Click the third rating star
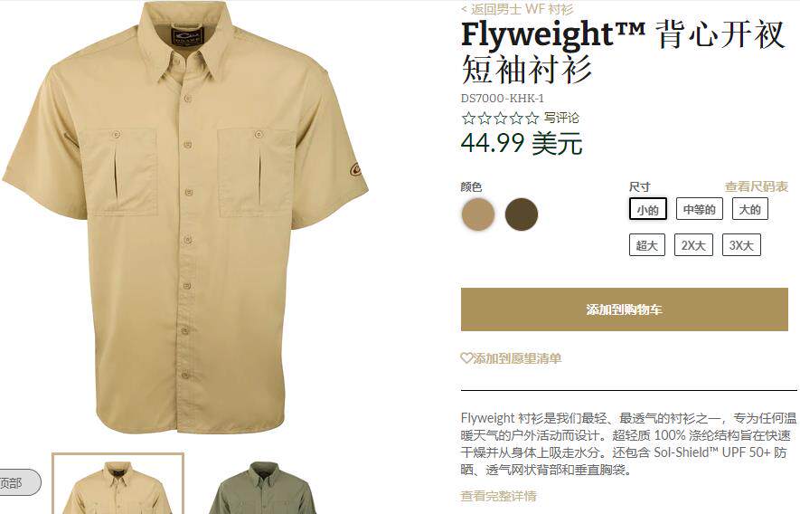The width and height of the screenshot is (800, 514). 500,119
